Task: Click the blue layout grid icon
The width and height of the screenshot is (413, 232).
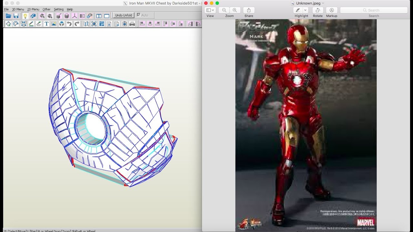Action: (x=102, y=24)
